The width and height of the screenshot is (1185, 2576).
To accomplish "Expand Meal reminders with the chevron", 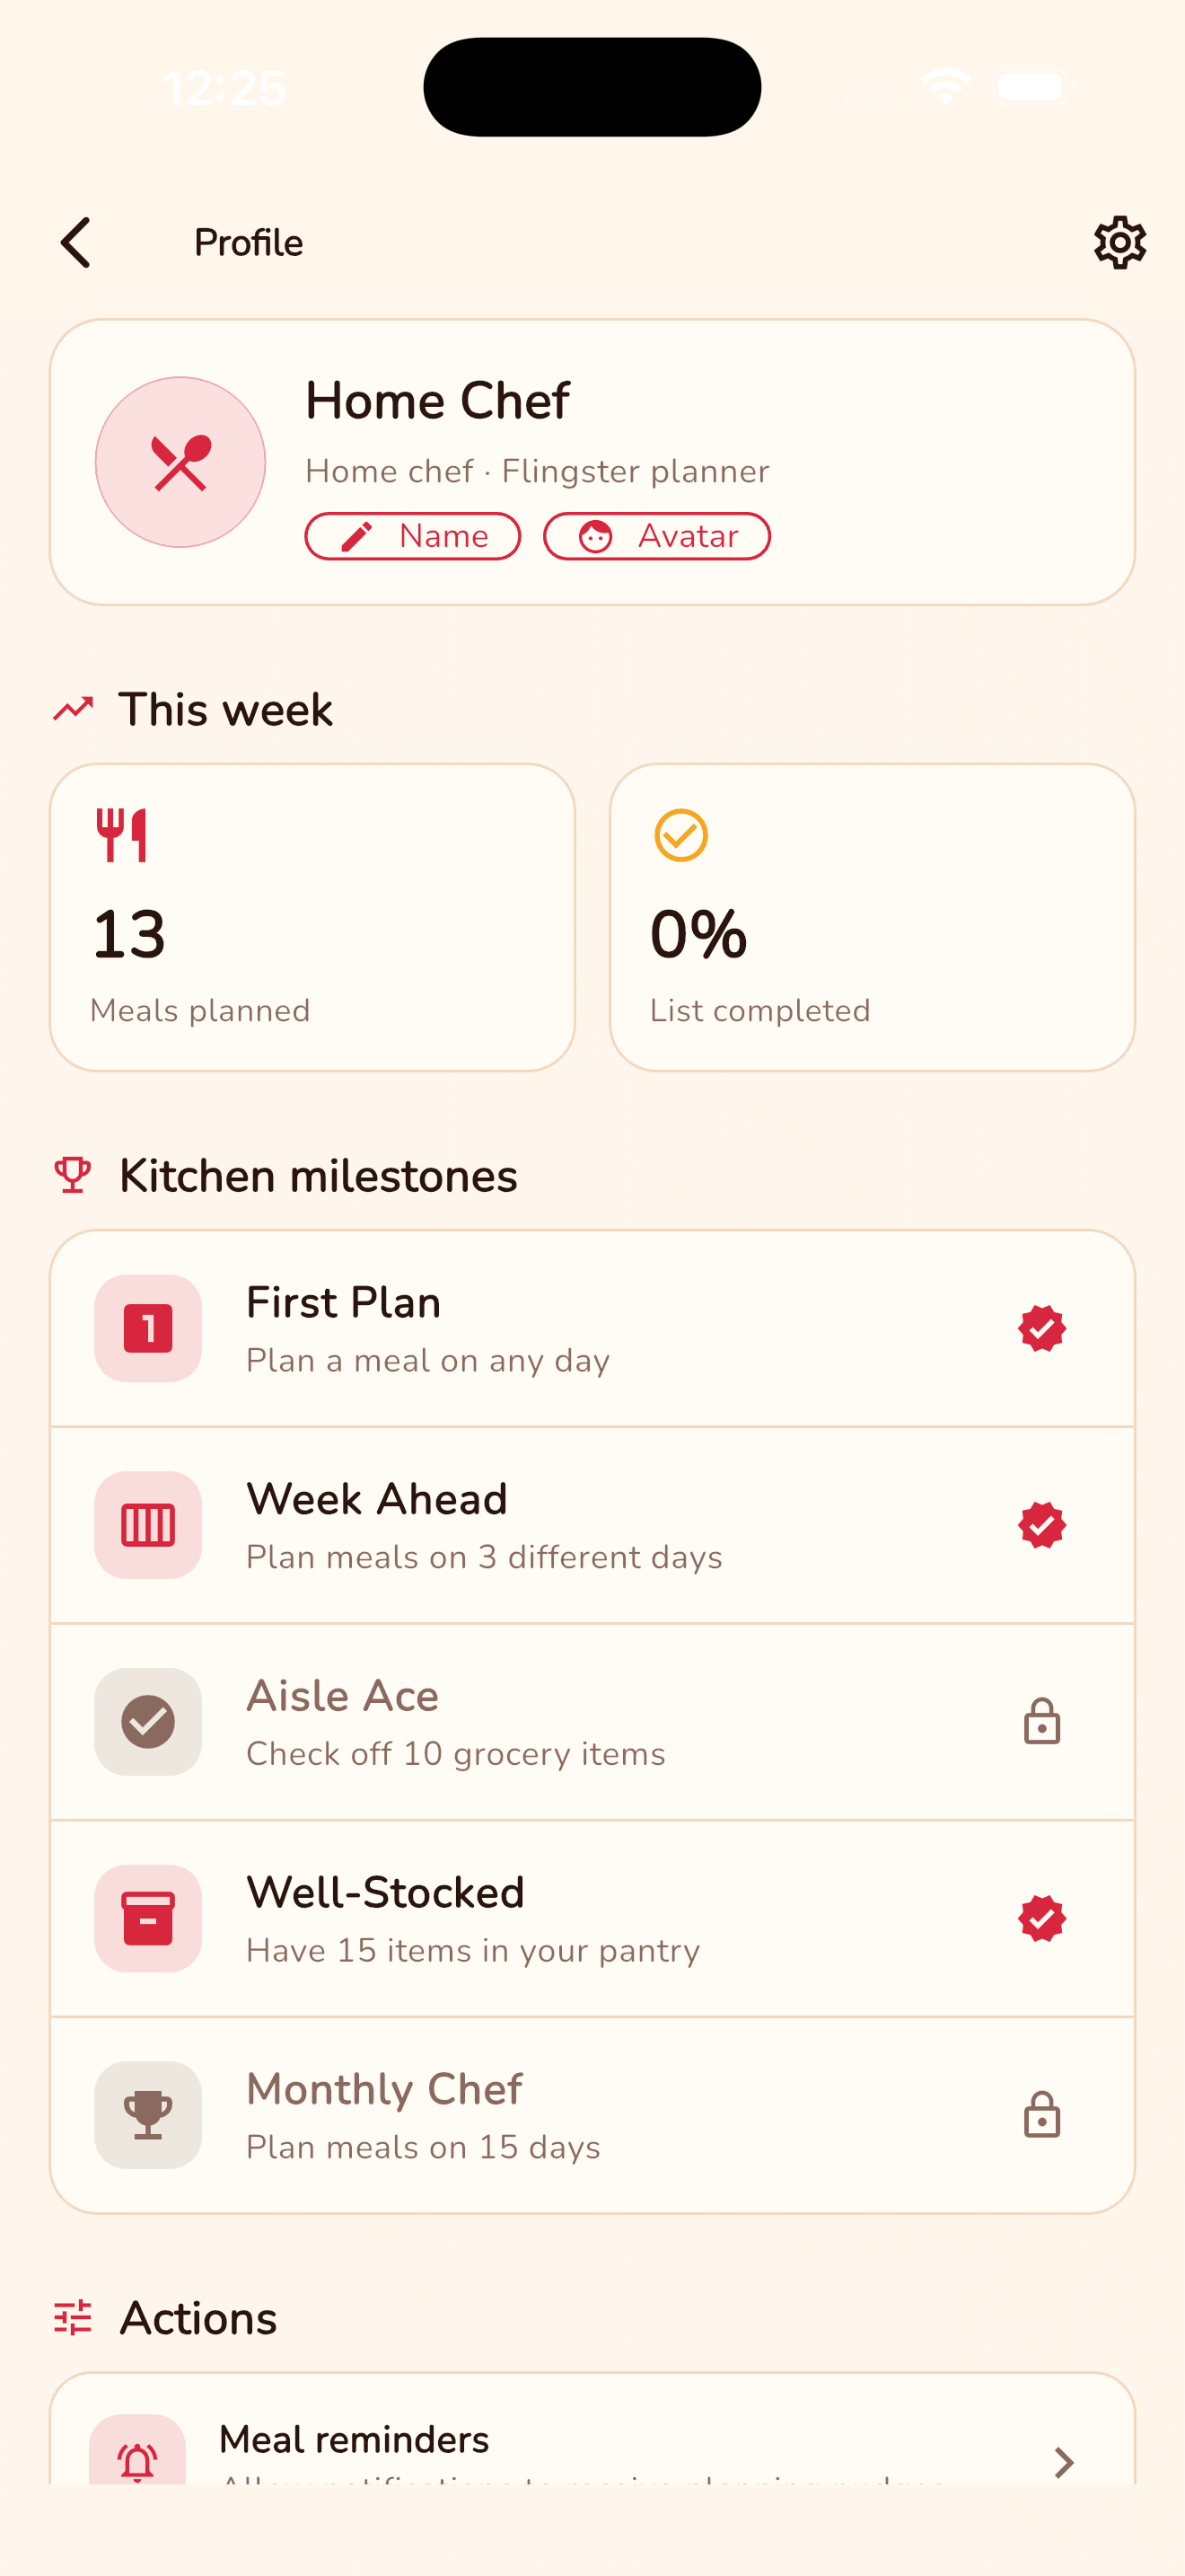I will coord(1064,2462).
